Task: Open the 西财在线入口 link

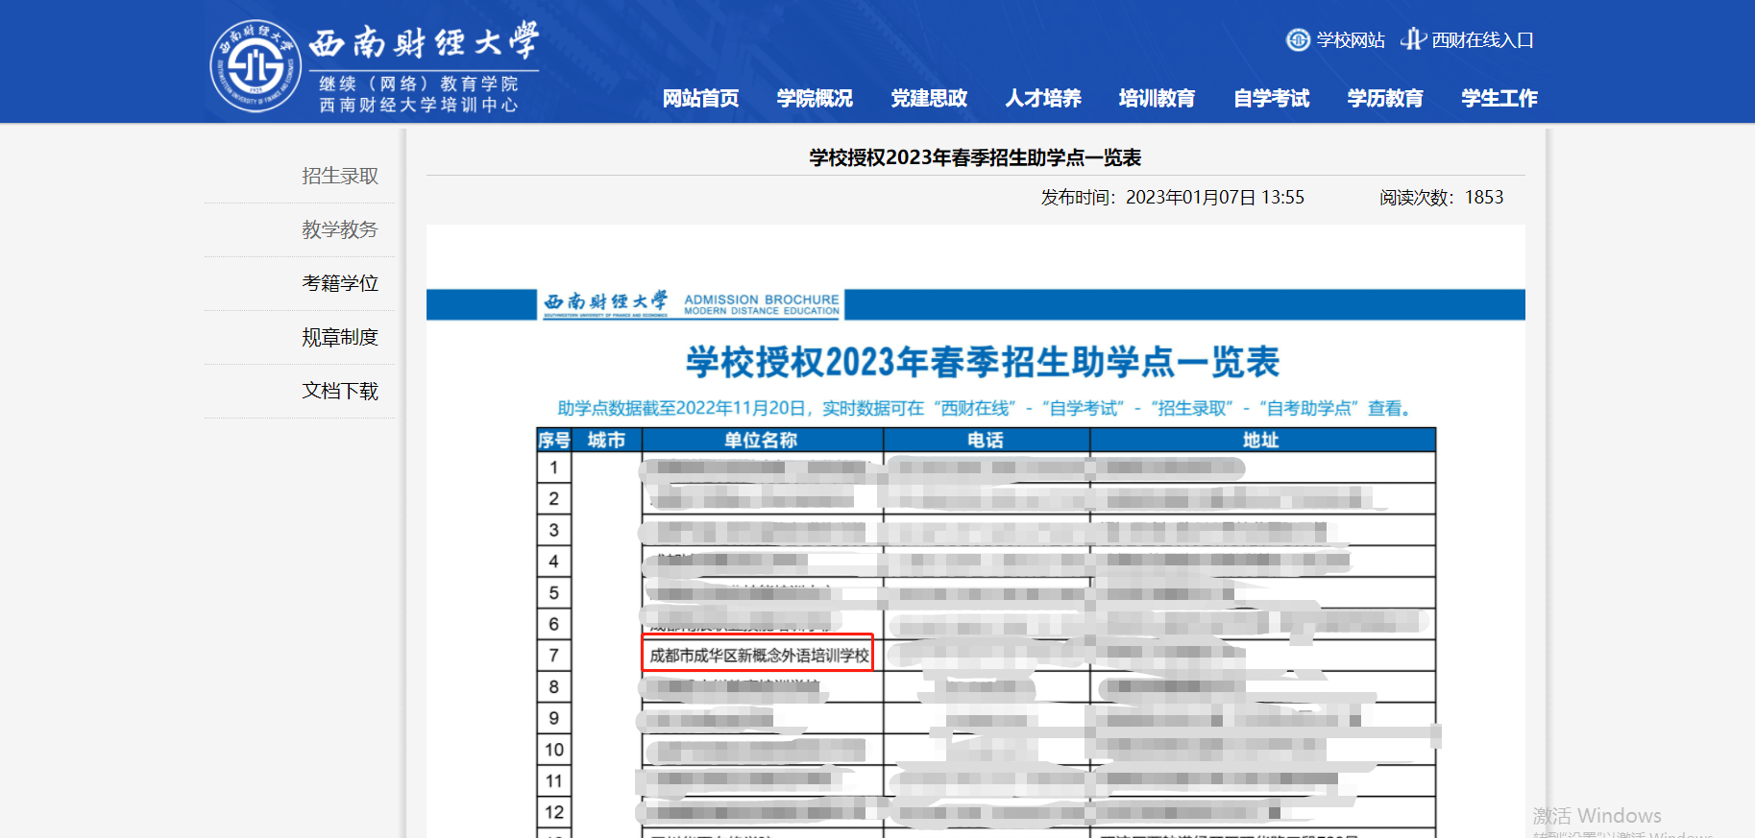Action: (x=1482, y=40)
